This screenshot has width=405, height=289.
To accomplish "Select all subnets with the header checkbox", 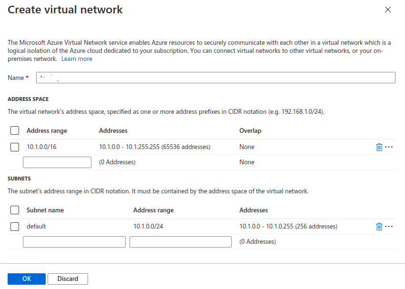I will 14,210.
